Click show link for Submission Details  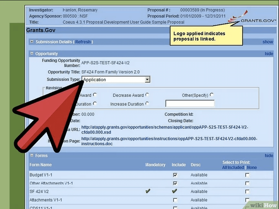tap(268, 42)
